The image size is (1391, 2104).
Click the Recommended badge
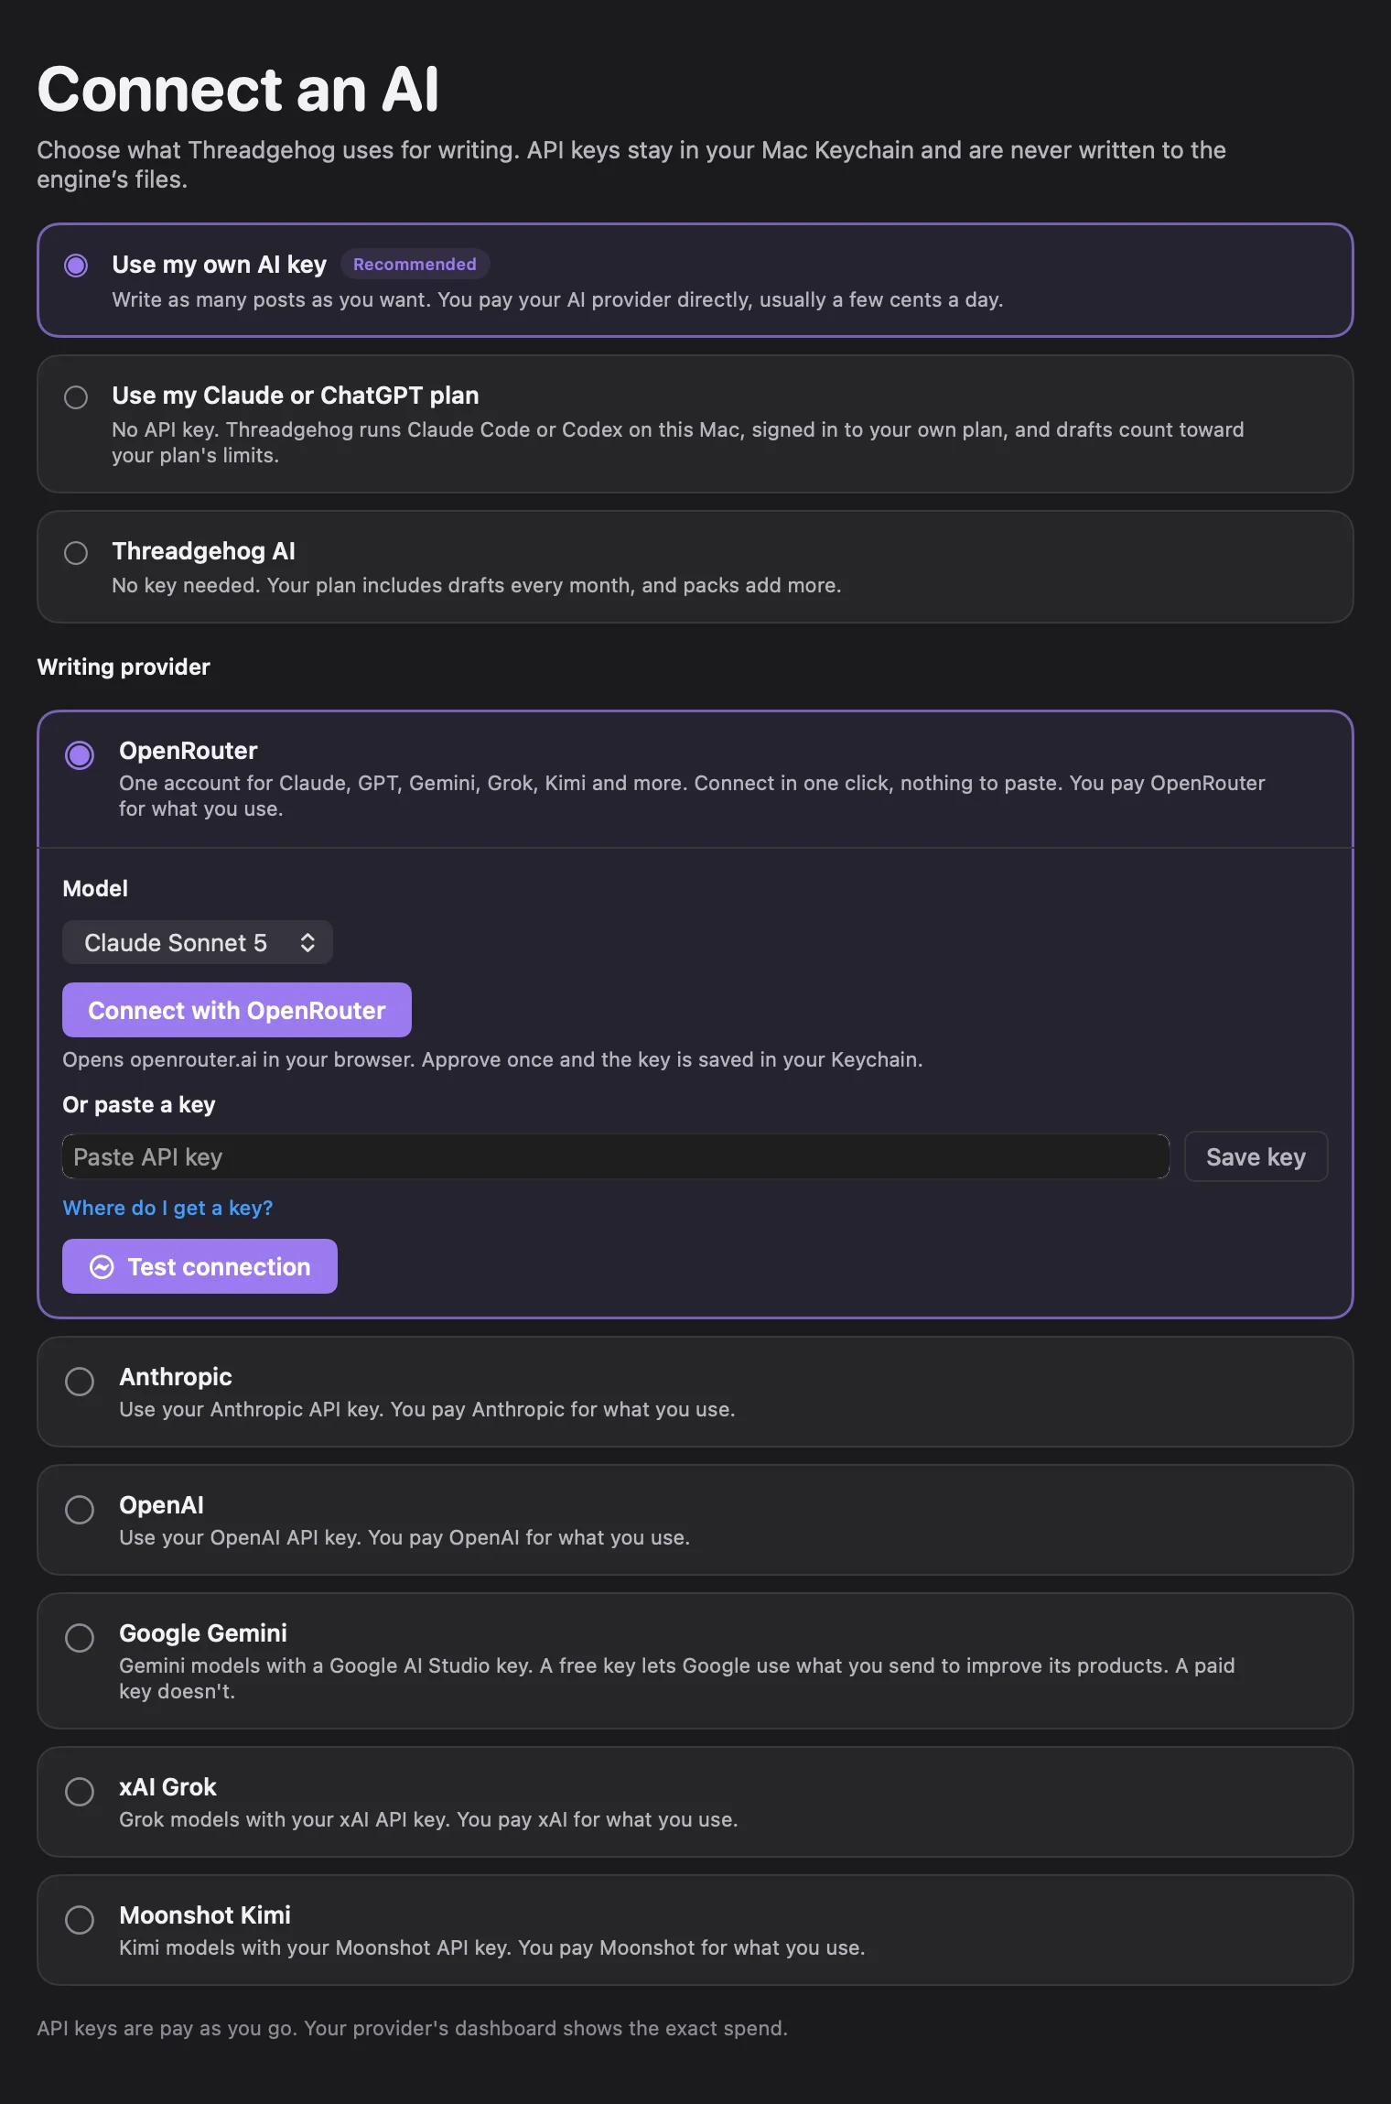pyautogui.click(x=415, y=264)
